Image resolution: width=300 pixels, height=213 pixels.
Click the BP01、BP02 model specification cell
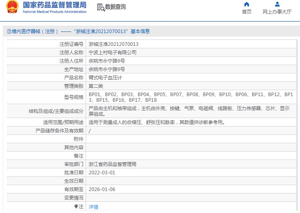191,97
